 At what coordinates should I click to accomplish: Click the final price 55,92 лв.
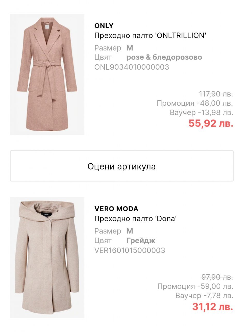[x=211, y=124]
